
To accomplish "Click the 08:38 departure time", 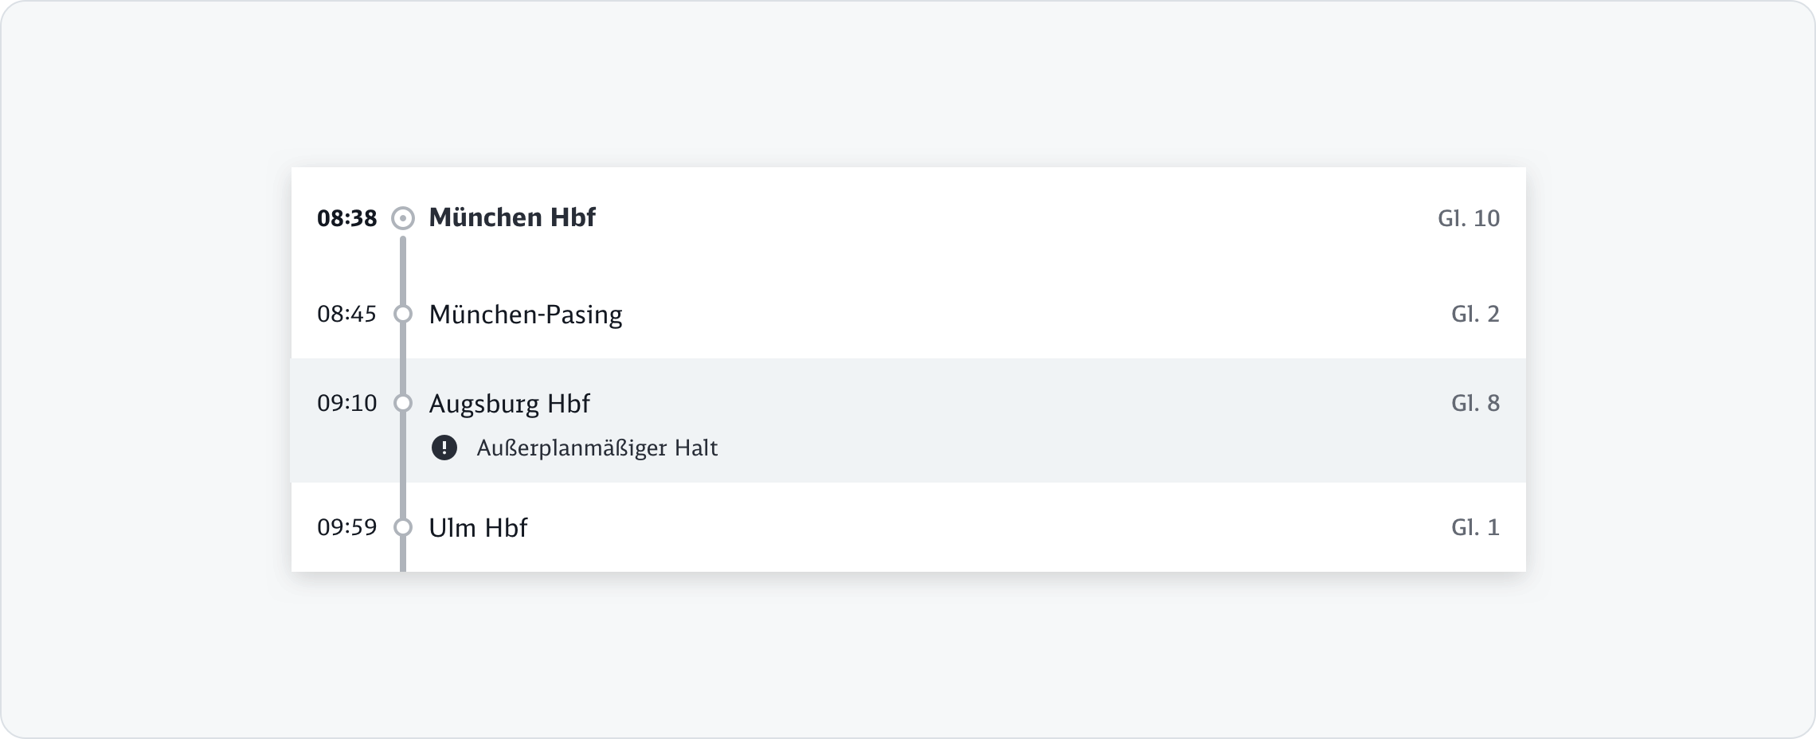I will click(x=346, y=218).
